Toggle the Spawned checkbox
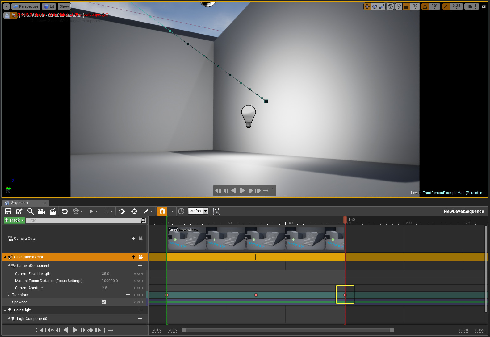This screenshot has width=490, height=337. click(104, 302)
